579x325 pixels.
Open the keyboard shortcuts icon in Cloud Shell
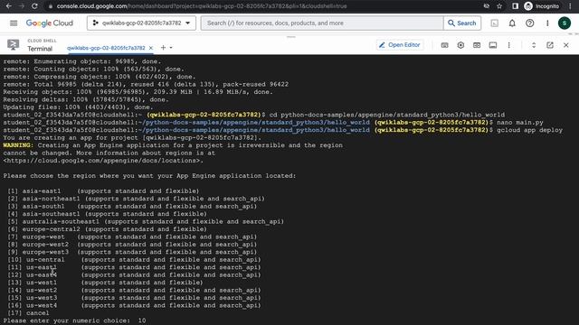444,45
